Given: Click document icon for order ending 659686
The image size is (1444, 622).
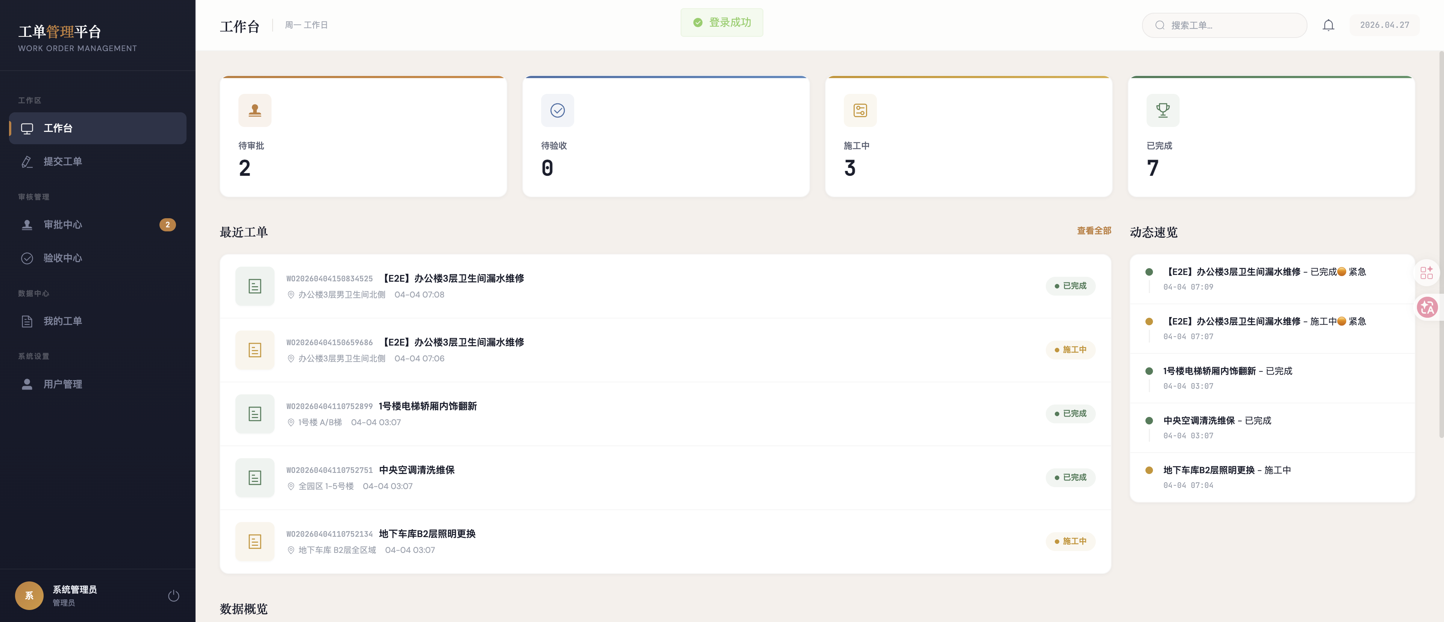Looking at the screenshot, I should (255, 350).
